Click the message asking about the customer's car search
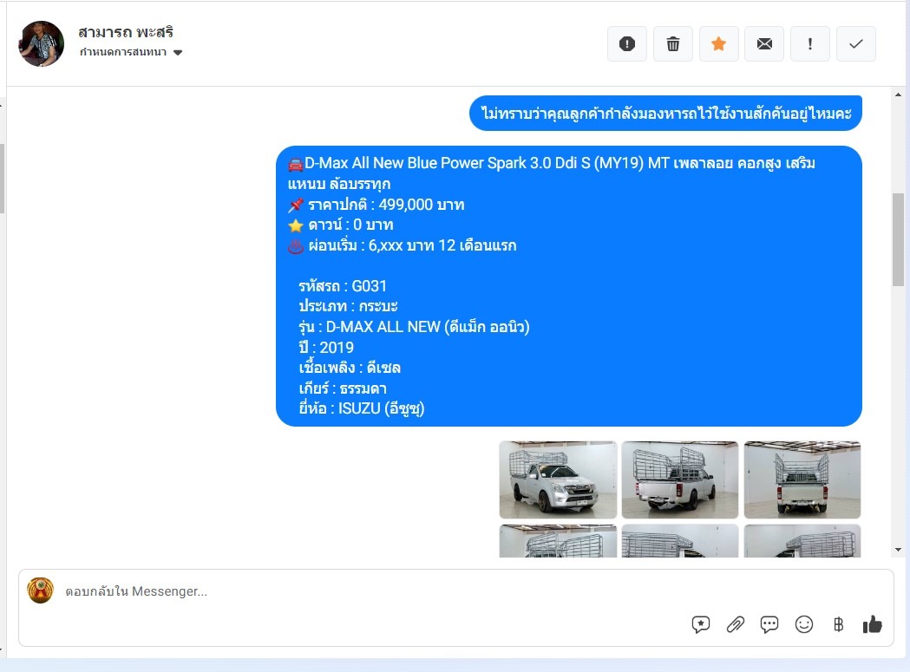The width and height of the screenshot is (910, 672). (x=665, y=114)
